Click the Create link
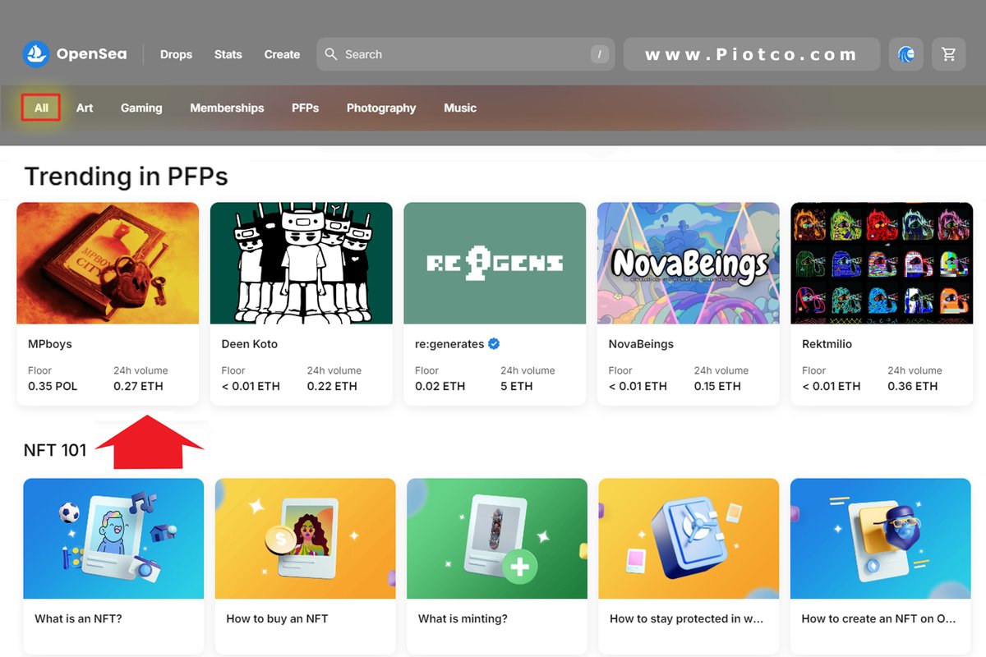Viewport: 986px width, 657px height. coord(282,54)
